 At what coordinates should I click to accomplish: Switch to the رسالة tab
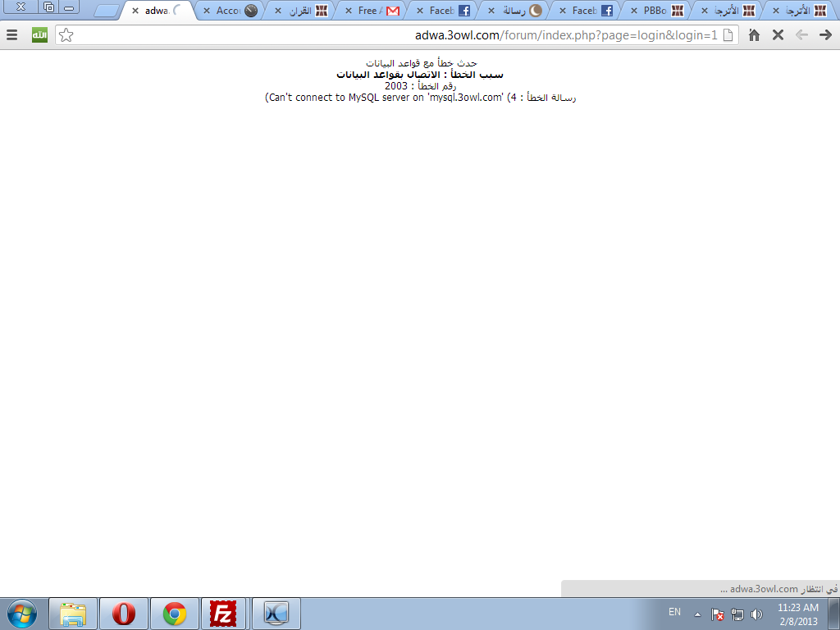point(515,11)
